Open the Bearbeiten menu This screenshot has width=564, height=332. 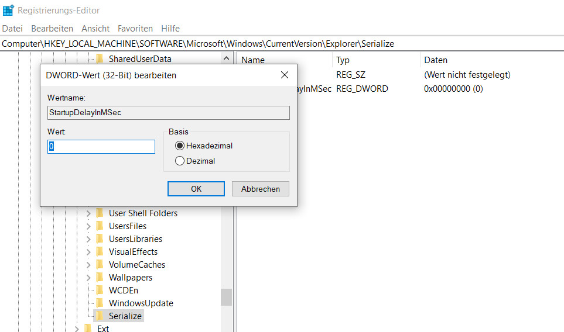tap(52, 29)
